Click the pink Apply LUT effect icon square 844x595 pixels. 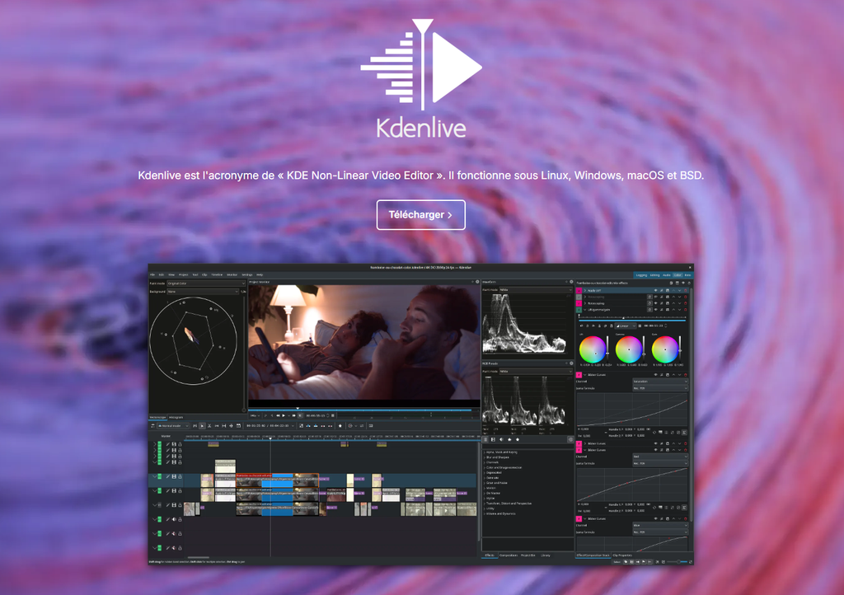point(579,291)
